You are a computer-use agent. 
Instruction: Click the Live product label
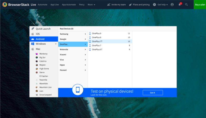[33, 5]
